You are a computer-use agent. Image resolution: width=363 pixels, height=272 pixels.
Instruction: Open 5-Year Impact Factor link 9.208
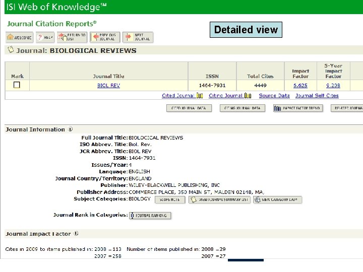[333, 85]
